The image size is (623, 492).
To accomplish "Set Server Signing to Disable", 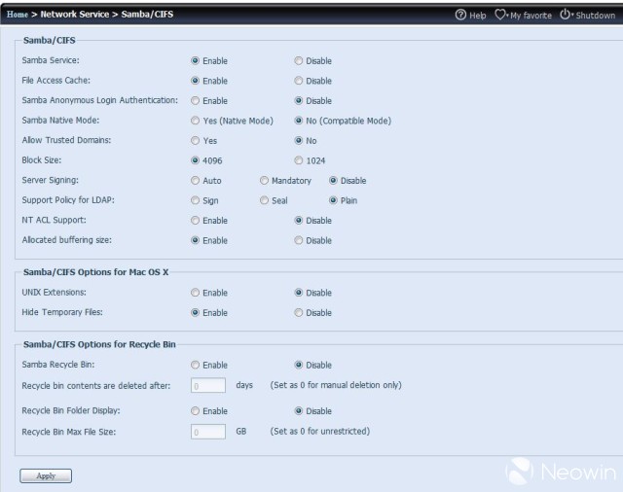I will 333,181.
